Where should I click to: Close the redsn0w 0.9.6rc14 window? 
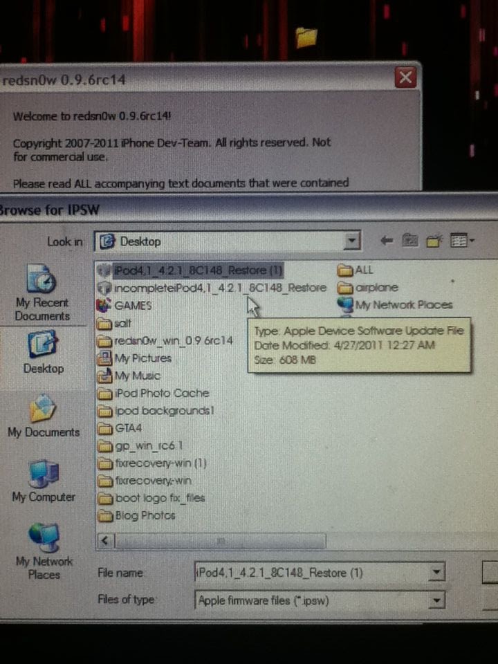(405, 78)
